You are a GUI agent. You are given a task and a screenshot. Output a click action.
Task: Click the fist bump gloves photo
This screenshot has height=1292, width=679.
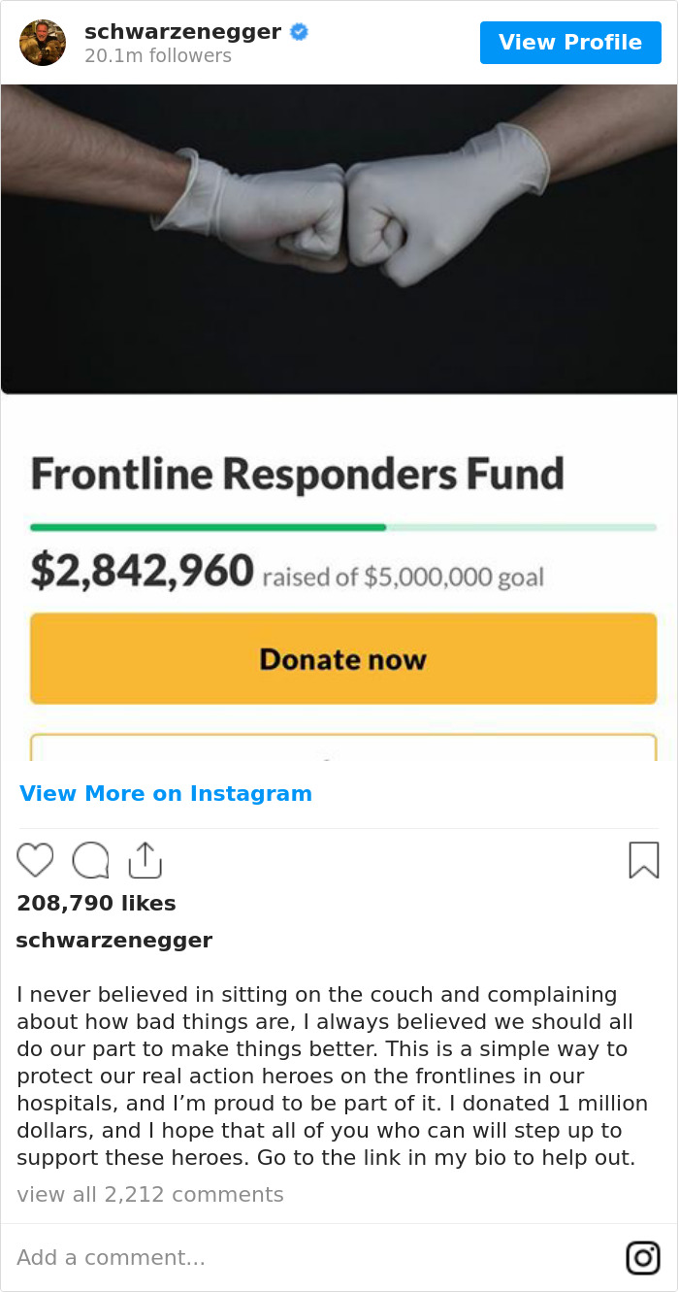coord(339,233)
